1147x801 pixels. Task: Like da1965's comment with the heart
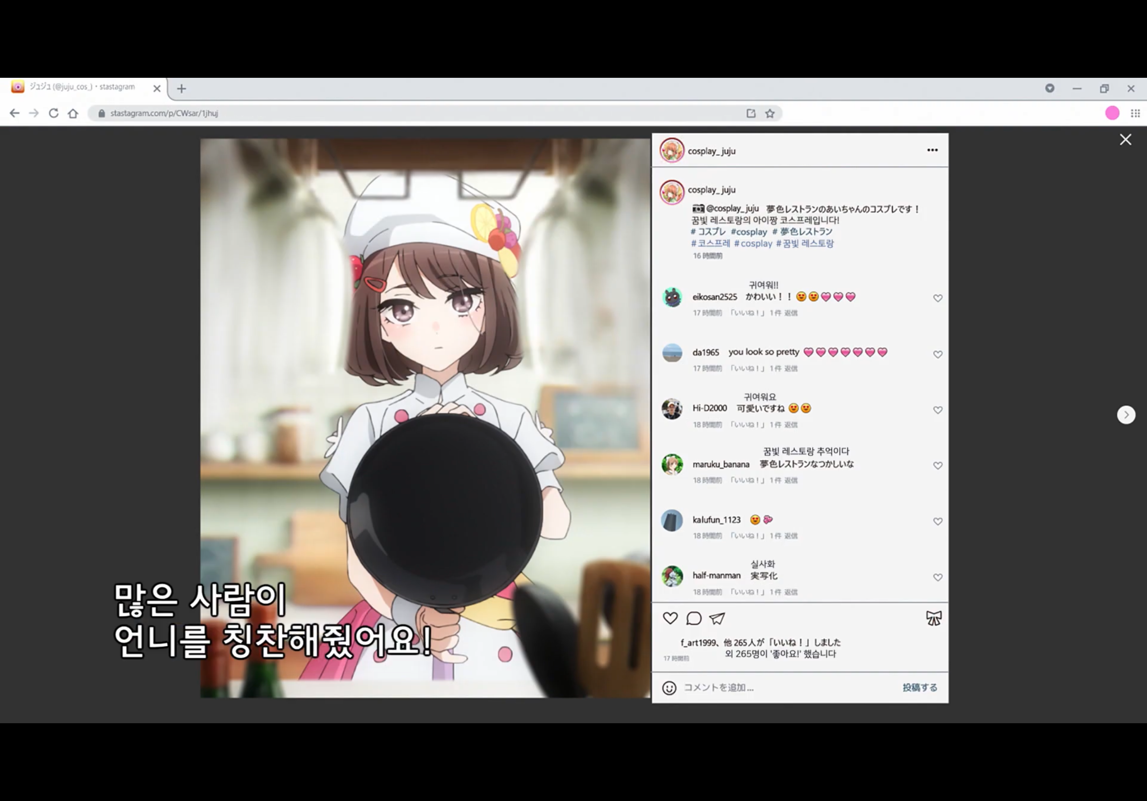coord(938,354)
